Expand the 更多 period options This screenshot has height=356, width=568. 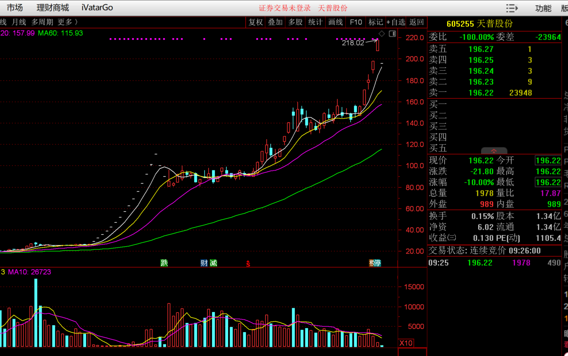pos(68,22)
